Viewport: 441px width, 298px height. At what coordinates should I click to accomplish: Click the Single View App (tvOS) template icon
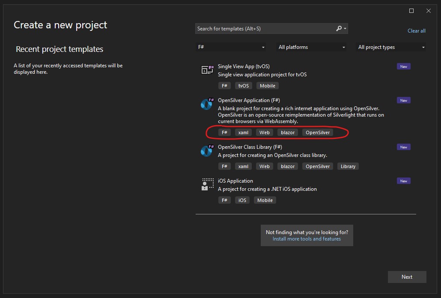tap(207, 69)
